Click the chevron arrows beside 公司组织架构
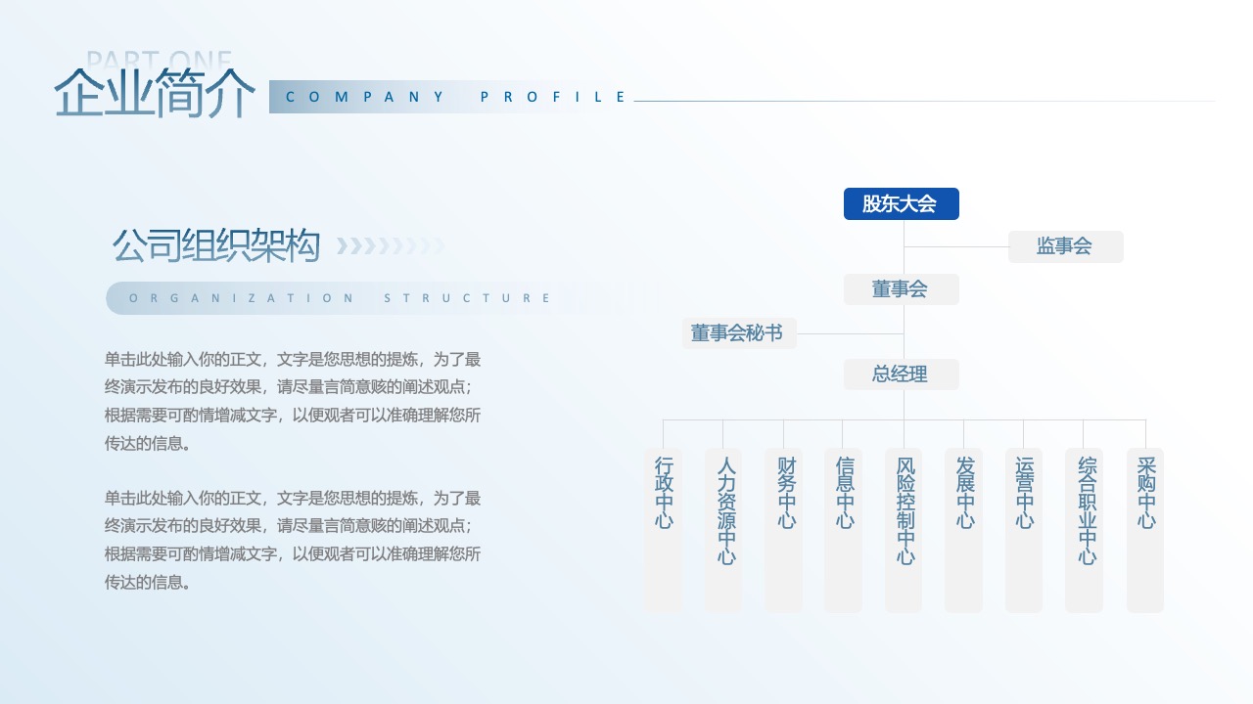The height and width of the screenshot is (704, 1253). (391, 245)
